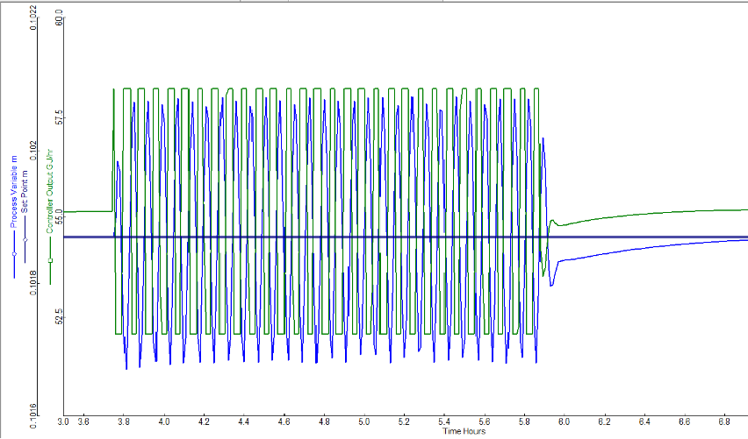Click the 'Controller Output GJ/hr' legend label

50,191
